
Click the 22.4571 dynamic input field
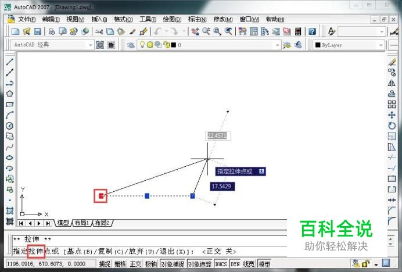pyautogui.click(x=217, y=135)
